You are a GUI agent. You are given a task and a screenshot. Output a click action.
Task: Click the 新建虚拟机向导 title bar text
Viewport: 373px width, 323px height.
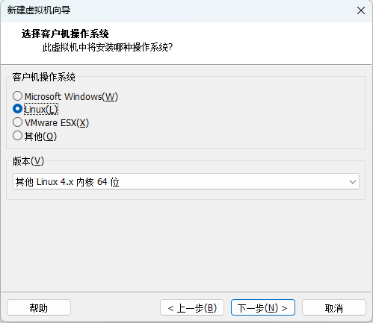(x=39, y=10)
